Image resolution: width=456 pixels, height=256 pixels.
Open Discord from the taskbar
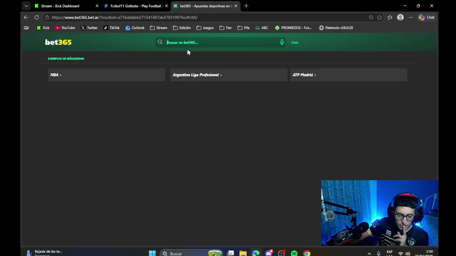click(269, 253)
